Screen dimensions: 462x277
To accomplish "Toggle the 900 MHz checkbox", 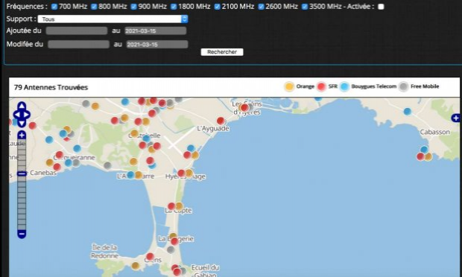I will (x=133, y=7).
